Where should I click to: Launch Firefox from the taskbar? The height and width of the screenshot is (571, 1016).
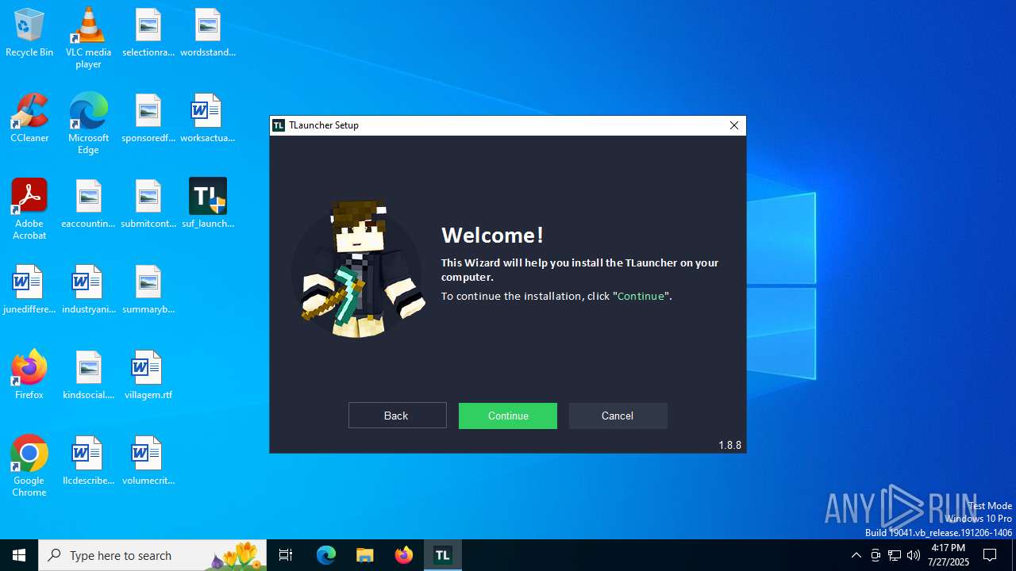404,555
